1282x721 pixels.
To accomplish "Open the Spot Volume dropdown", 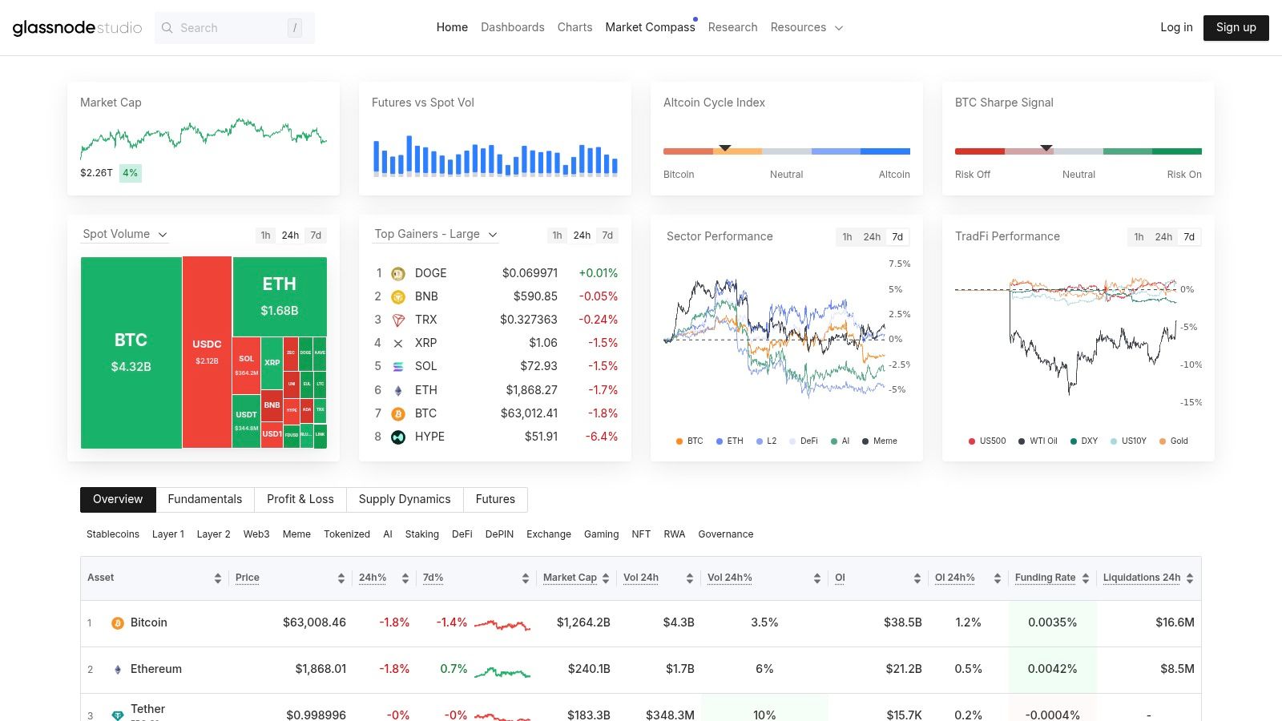I will (125, 235).
